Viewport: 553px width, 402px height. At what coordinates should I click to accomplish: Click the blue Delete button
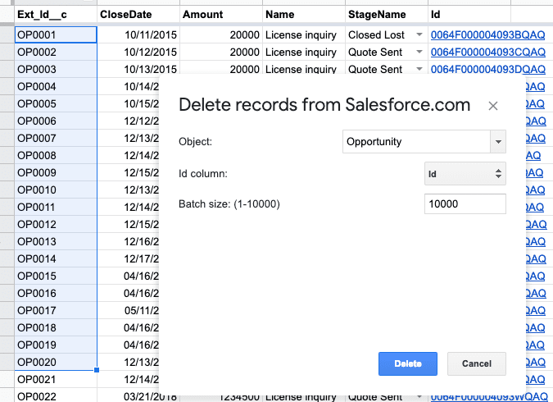[x=408, y=363]
